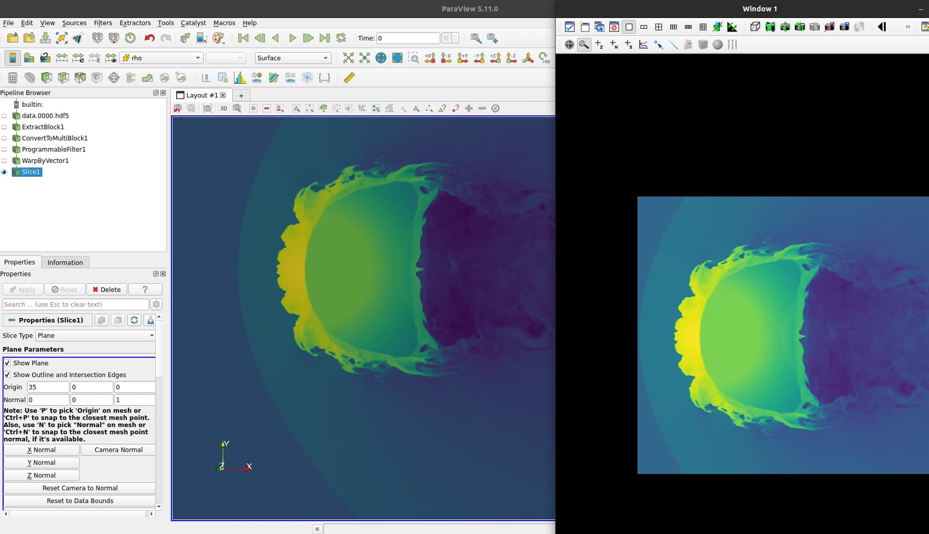Click Reset to Data Bounds button
Image resolution: width=929 pixels, height=534 pixels.
tap(80, 501)
